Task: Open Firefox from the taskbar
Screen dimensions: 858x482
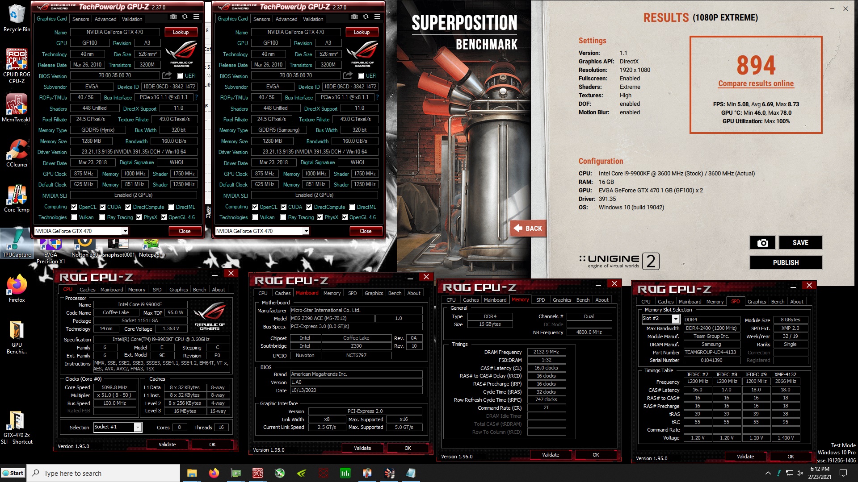Action: (214, 473)
